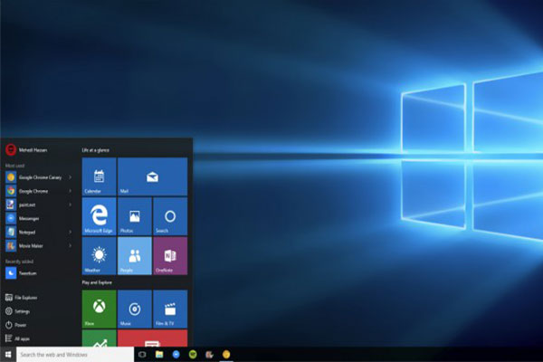543x362 pixels.
Task: Launch Google Chrome from Most used list
Action: pyautogui.click(x=39, y=191)
